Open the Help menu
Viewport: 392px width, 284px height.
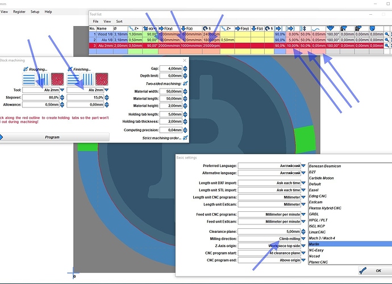tap(48, 12)
